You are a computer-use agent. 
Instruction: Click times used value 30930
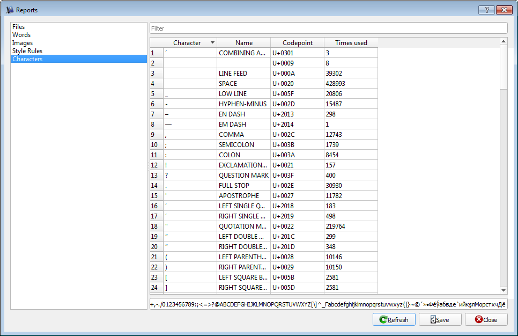point(351,186)
